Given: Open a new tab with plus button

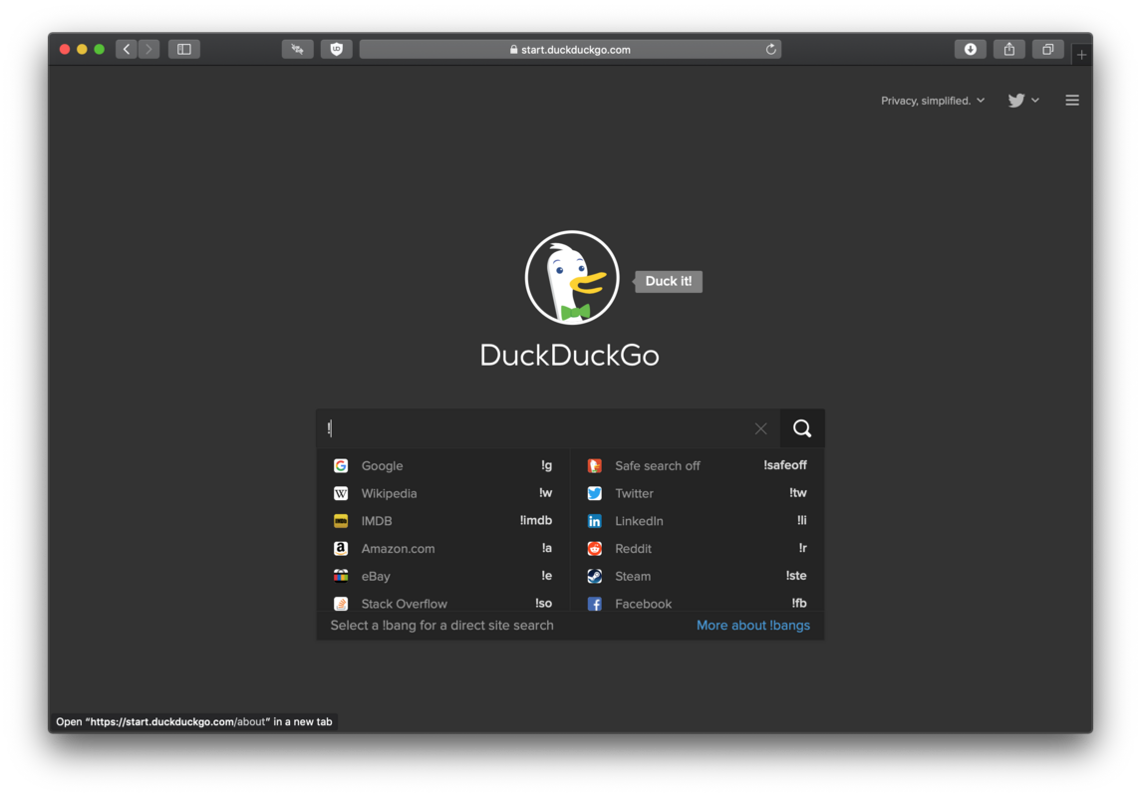Looking at the screenshot, I should [1081, 55].
